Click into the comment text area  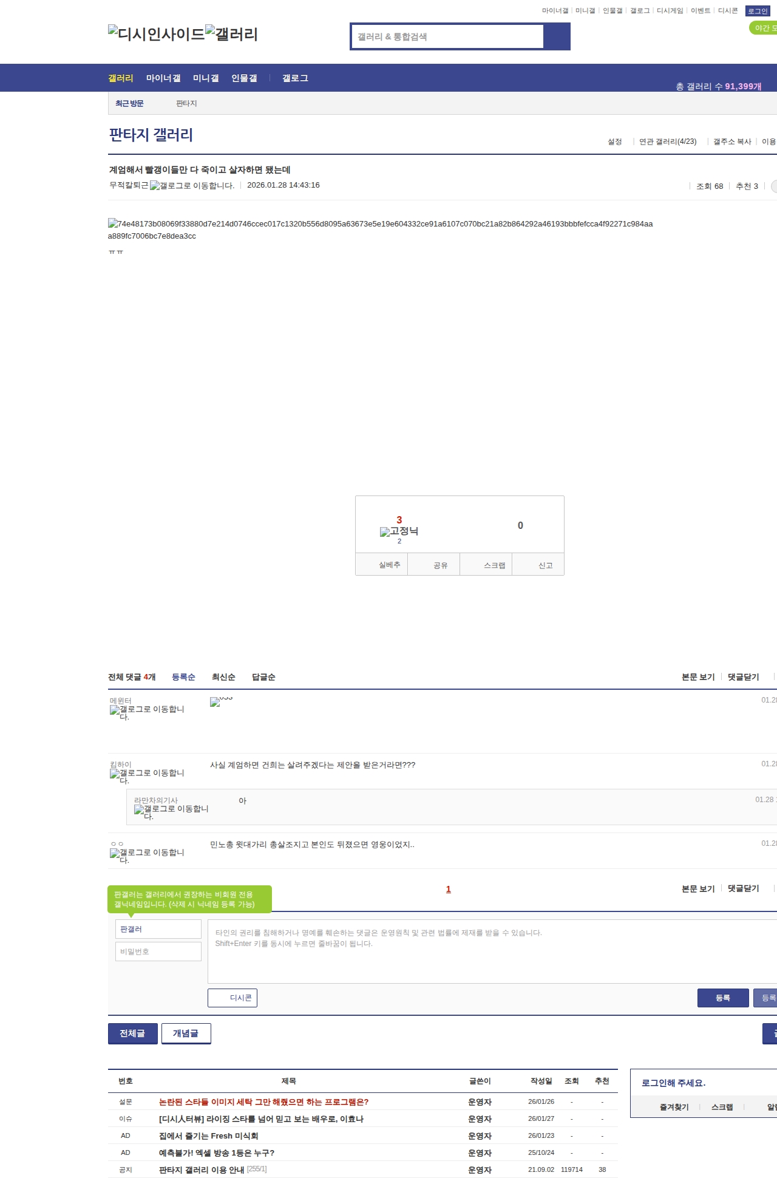[x=492, y=952]
